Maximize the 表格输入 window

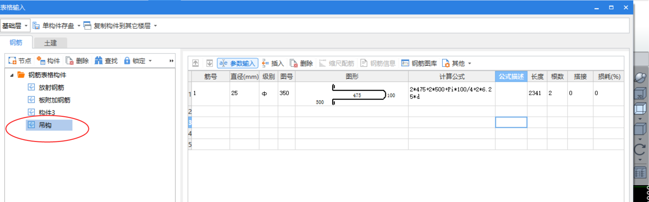(611, 7)
